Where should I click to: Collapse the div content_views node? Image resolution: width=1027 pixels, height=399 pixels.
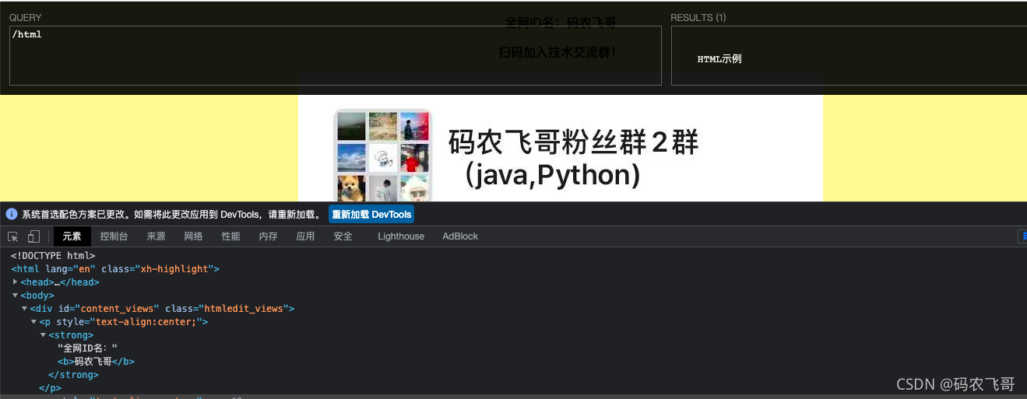25,309
